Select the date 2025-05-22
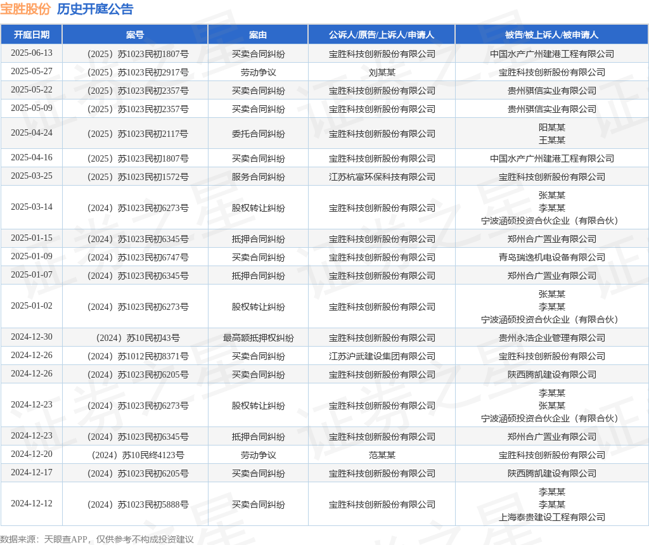Screen dimensions: 649x545 [x=32, y=89]
